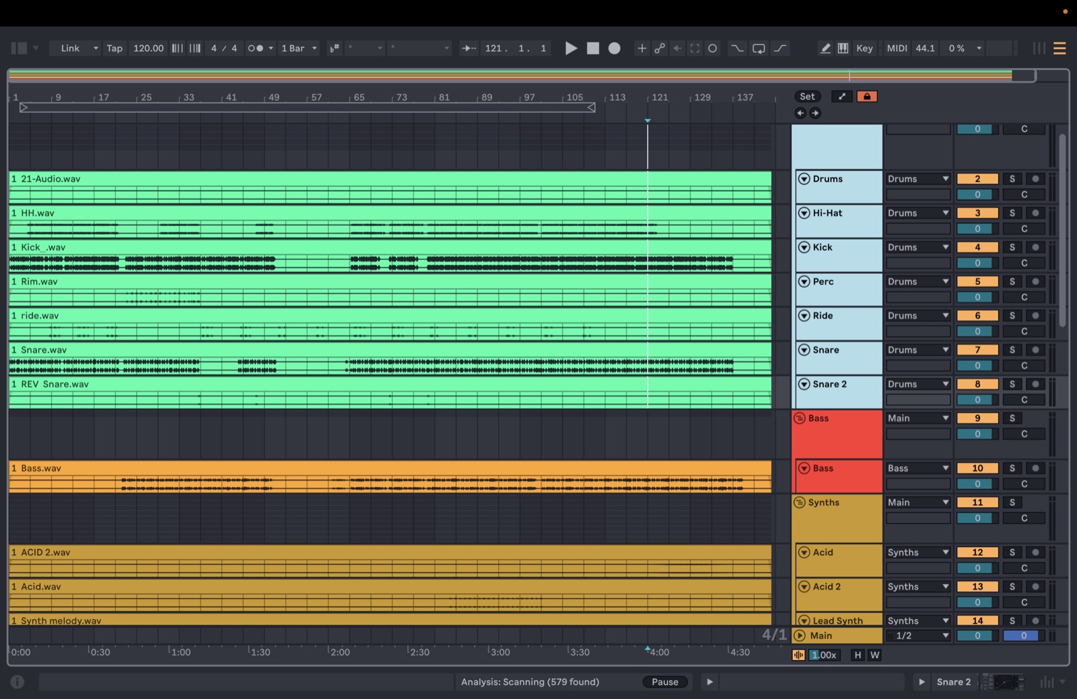
Task: Toggle the Link button
Action: [x=70, y=48]
